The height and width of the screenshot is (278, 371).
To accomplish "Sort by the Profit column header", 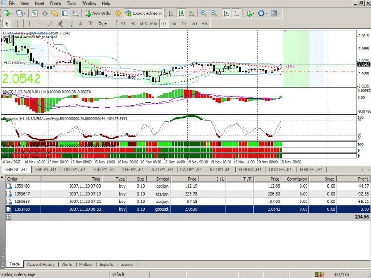I will click(x=353, y=179).
